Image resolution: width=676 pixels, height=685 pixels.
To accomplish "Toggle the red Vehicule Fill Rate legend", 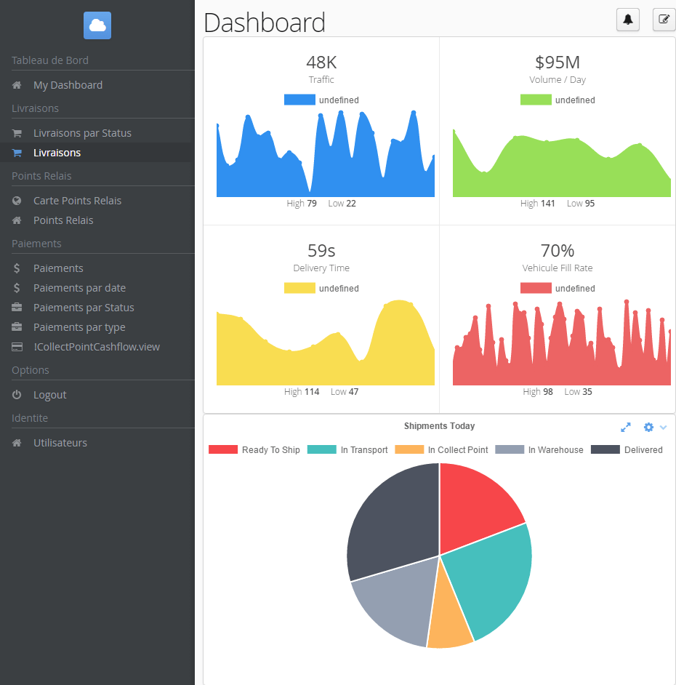I will 558,289.
